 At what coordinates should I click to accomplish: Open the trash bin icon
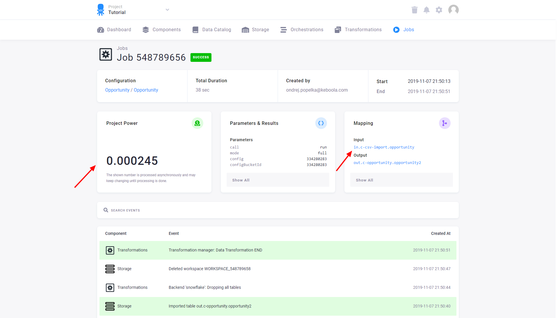pos(414,10)
